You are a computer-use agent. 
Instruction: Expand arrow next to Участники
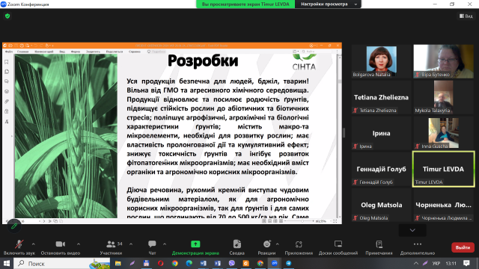pyautogui.click(x=131, y=244)
